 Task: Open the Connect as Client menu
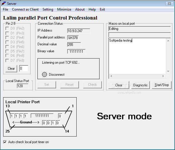[x=25, y=9]
